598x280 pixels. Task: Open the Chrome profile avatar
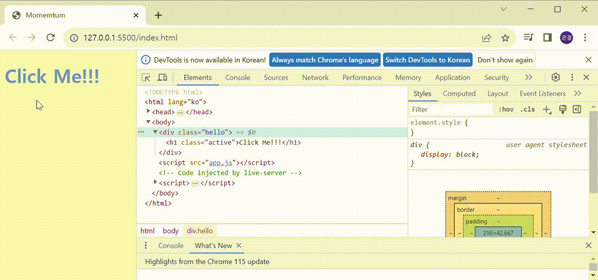566,38
